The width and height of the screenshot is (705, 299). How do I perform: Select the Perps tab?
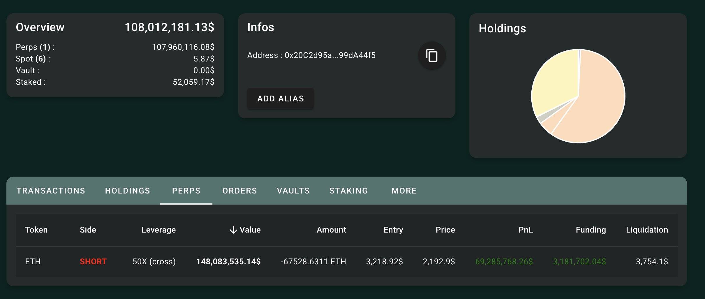point(186,191)
